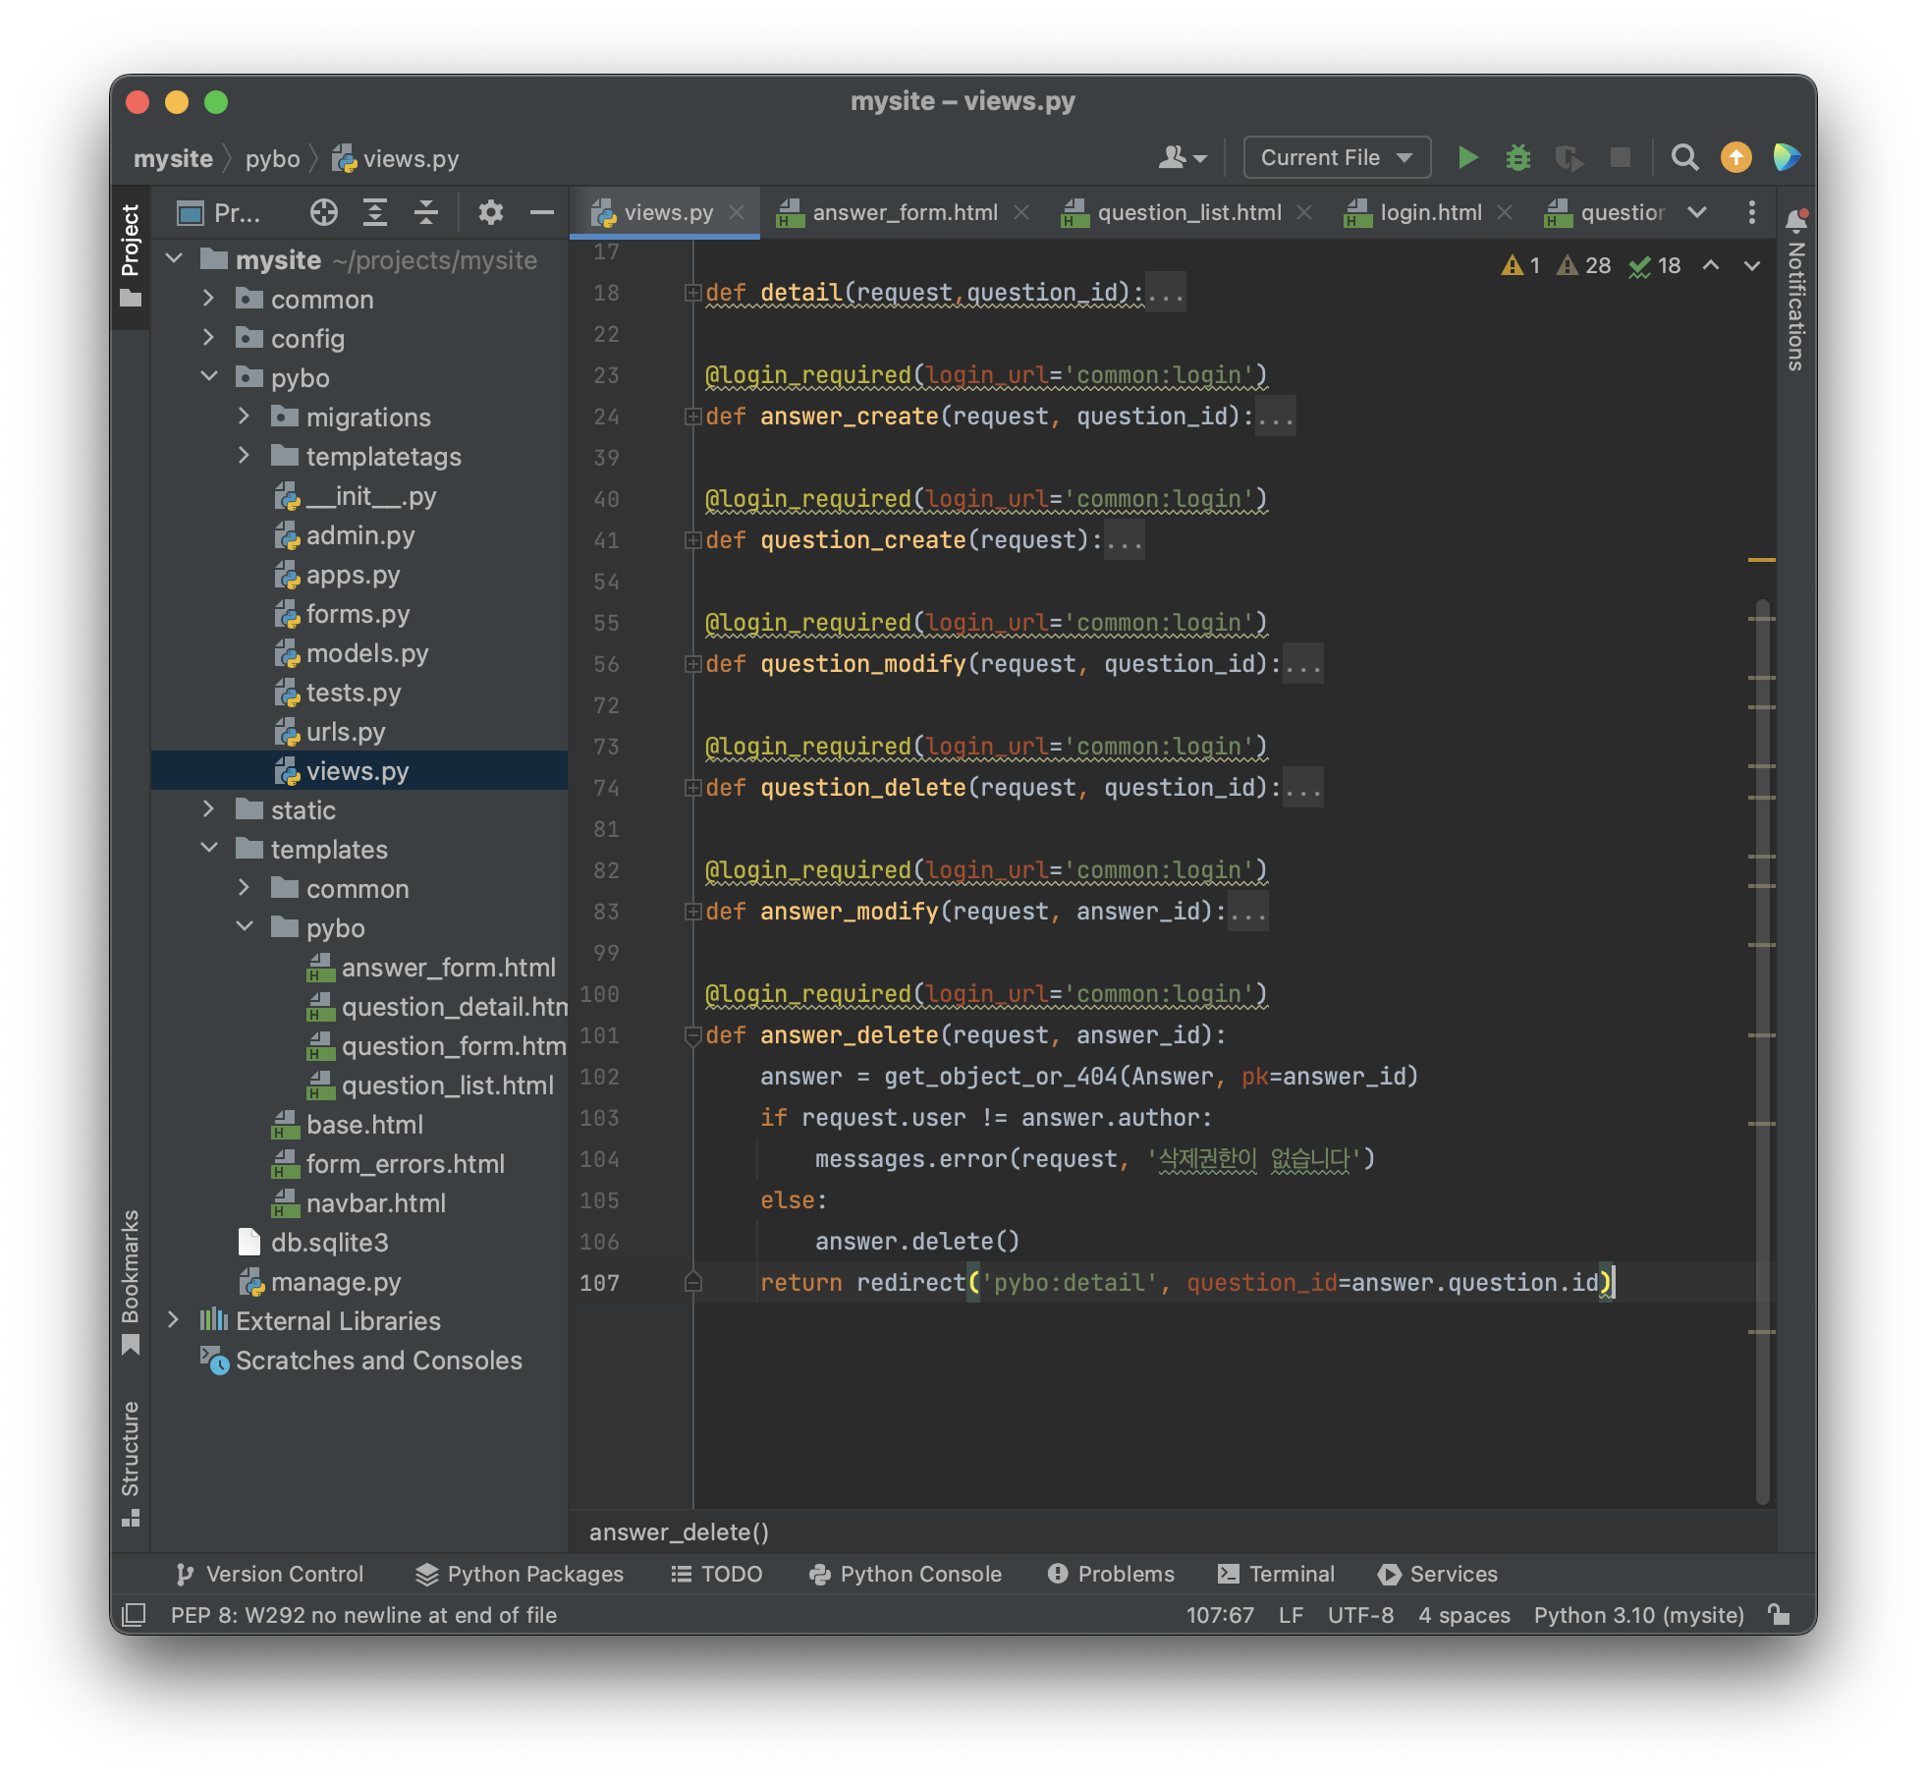Click the Python 3.10 (mysite) interpreter

pyautogui.click(x=1638, y=1615)
